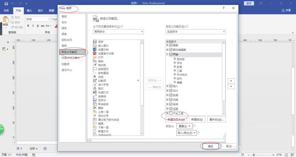The width and height of the screenshot is (296, 157).
Task: Click the ribbon underline U button
Action: 38,26
